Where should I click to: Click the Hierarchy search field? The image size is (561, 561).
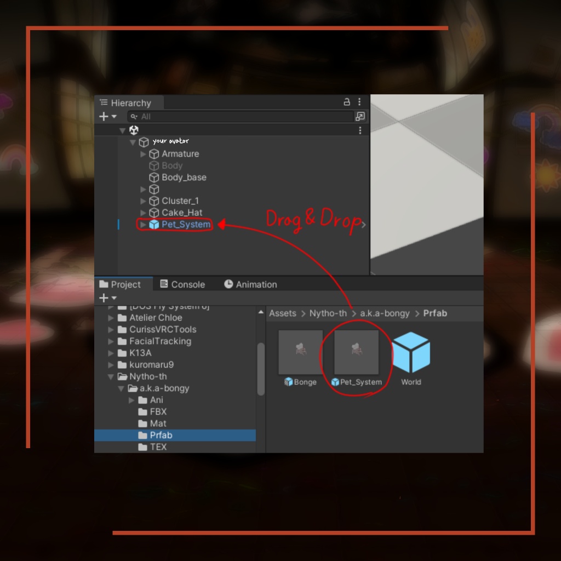241,117
